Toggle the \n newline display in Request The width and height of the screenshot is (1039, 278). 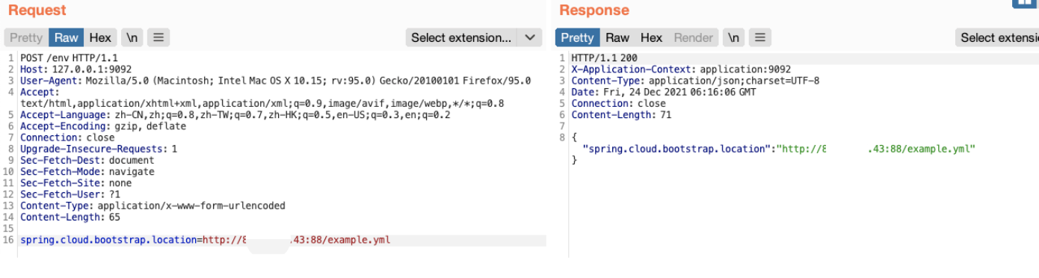click(132, 37)
